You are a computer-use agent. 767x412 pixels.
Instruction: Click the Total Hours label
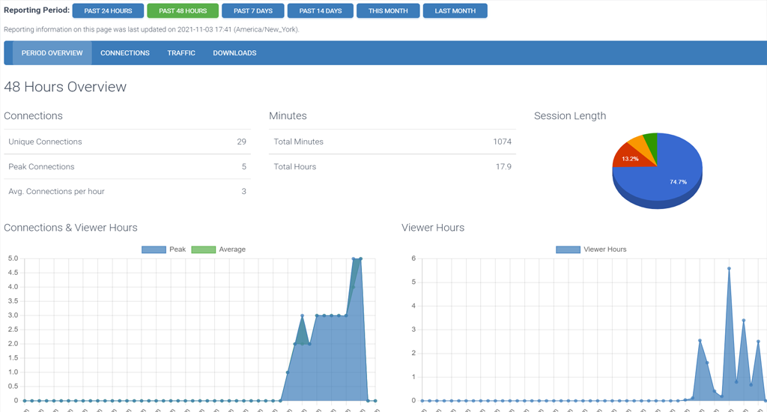[295, 167]
